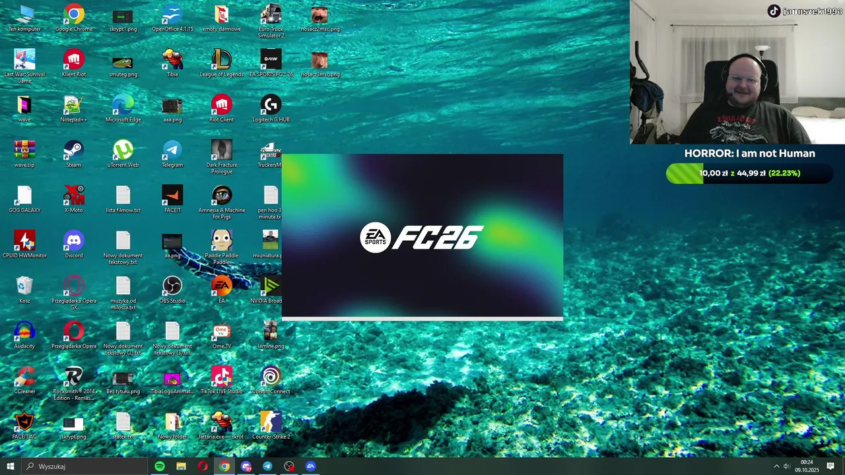Open the FACEIT desktop shortcut
This screenshot has width=845, height=475.
[x=172, y=200]
